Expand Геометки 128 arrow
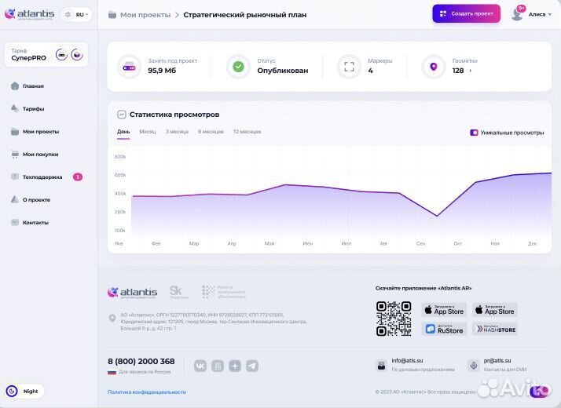This screenshot has height=408, width=561. (x=470, y=71)
